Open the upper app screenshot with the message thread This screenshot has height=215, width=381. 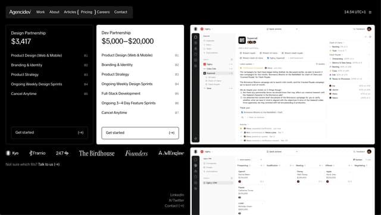282,84
